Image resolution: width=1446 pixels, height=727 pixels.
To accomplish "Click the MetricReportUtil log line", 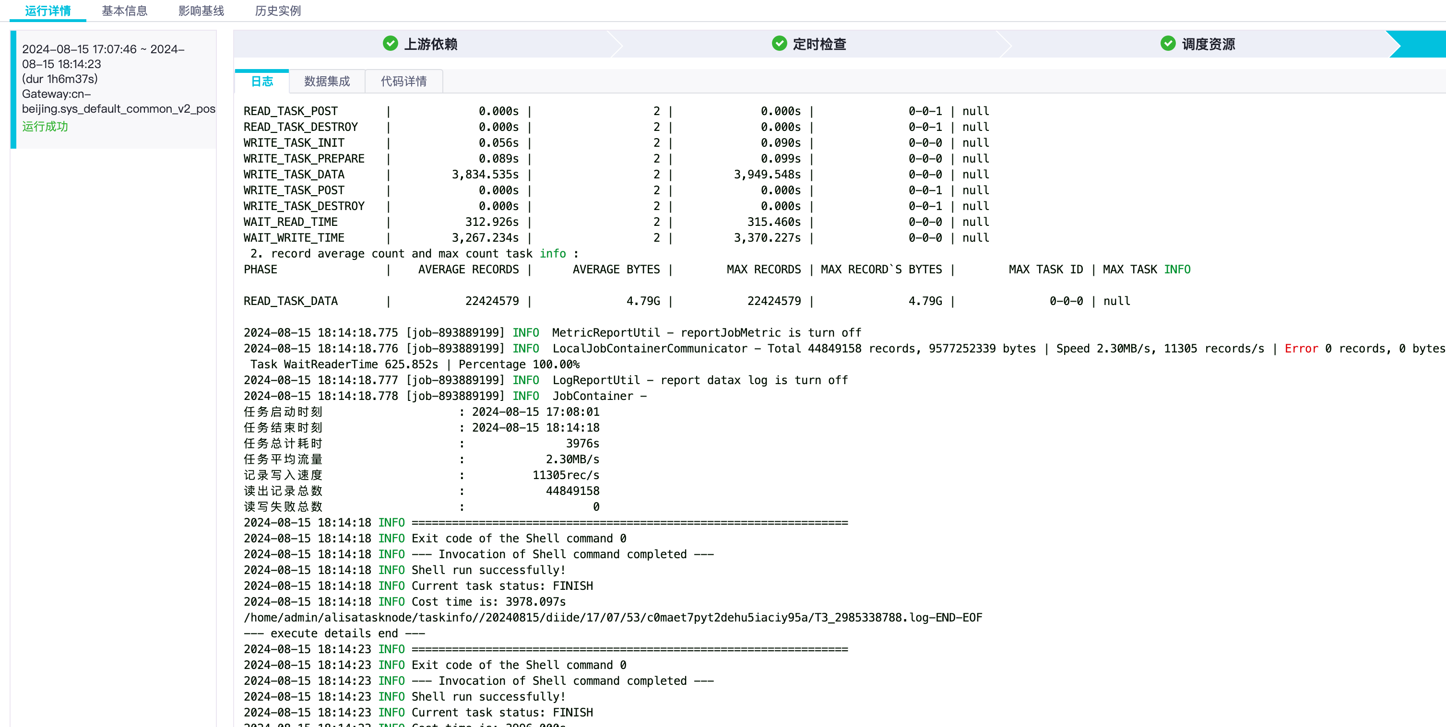I will [552, 333].
